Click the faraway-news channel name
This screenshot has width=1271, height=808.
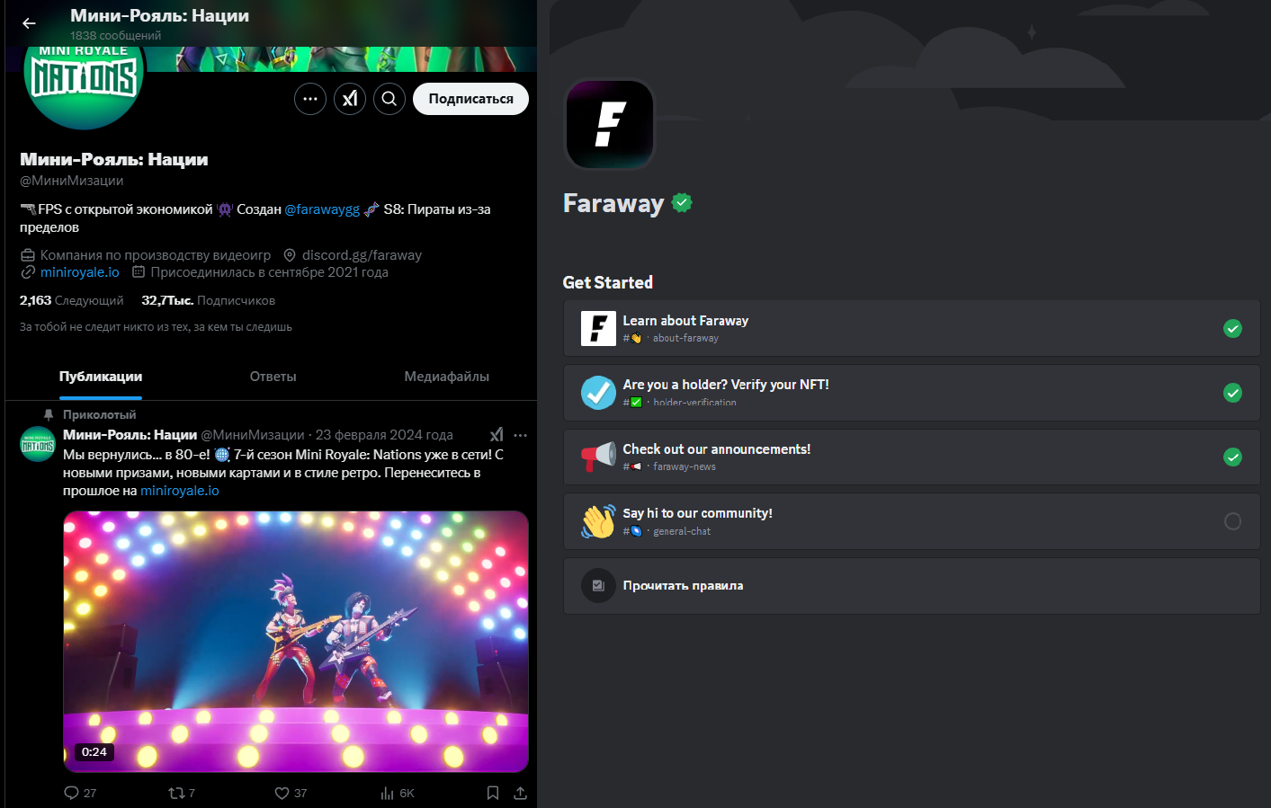pos(685,467)
